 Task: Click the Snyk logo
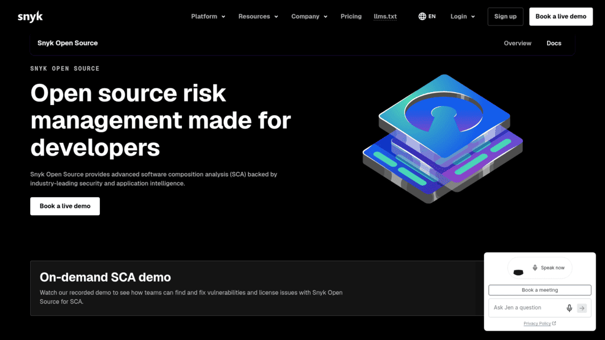(x=30, y=17)
